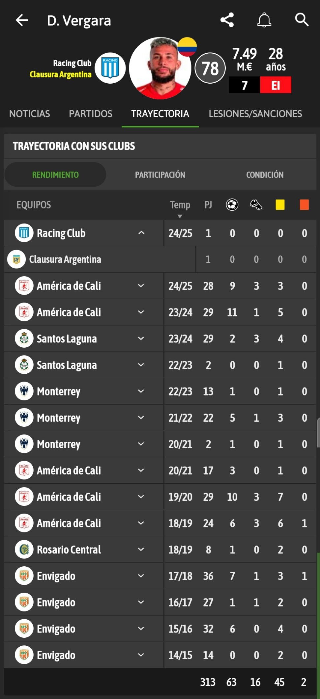Sort by assists boot icon column
This screenshot has width=320, height=699.
(x=256, y=205)
